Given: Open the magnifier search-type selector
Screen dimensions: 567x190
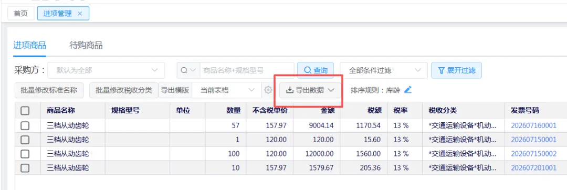Looking at the screenshot, I should point(188,70).
